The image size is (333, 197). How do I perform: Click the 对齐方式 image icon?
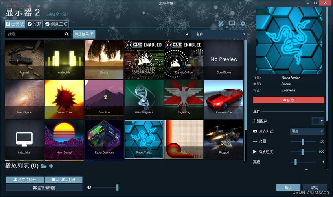click(255, 131)
